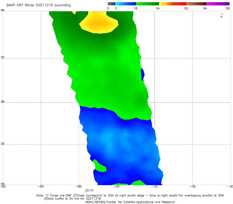Image resolution: width=233 pixels, height=204 pixels.
Task: Click the longitude axis label '-45'
Action: (x=116, y=186)
